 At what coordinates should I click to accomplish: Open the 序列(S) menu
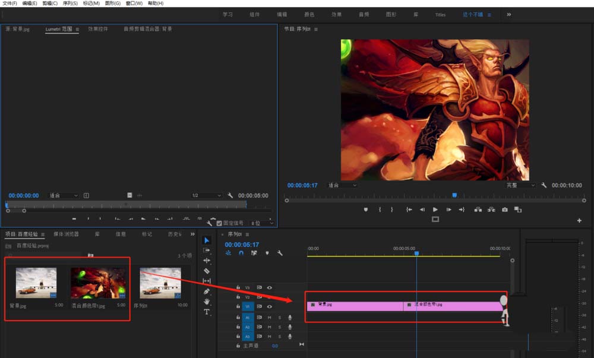[70, 3]
